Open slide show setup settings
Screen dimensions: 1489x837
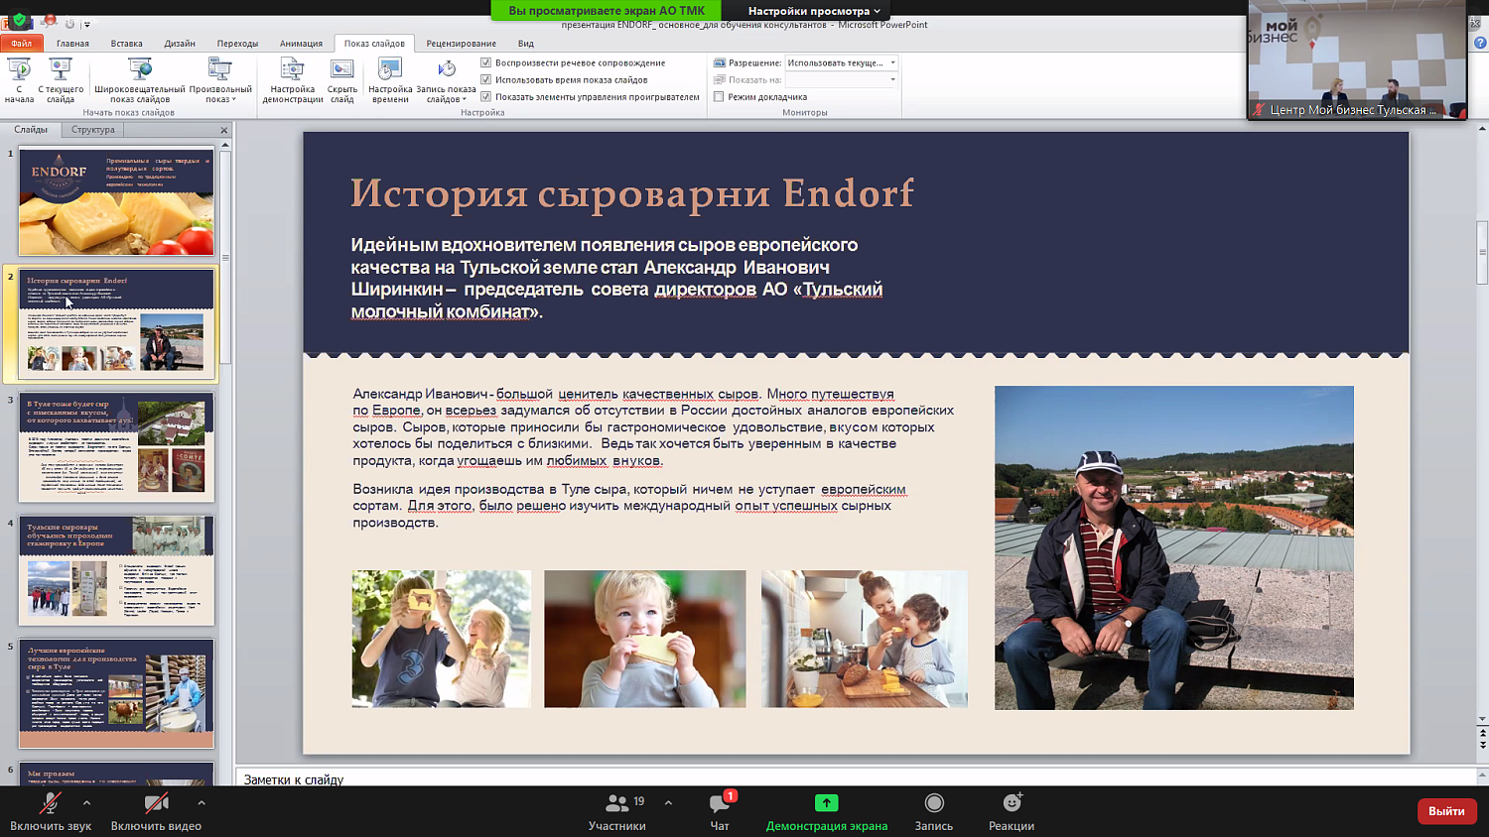coord(293,79)
